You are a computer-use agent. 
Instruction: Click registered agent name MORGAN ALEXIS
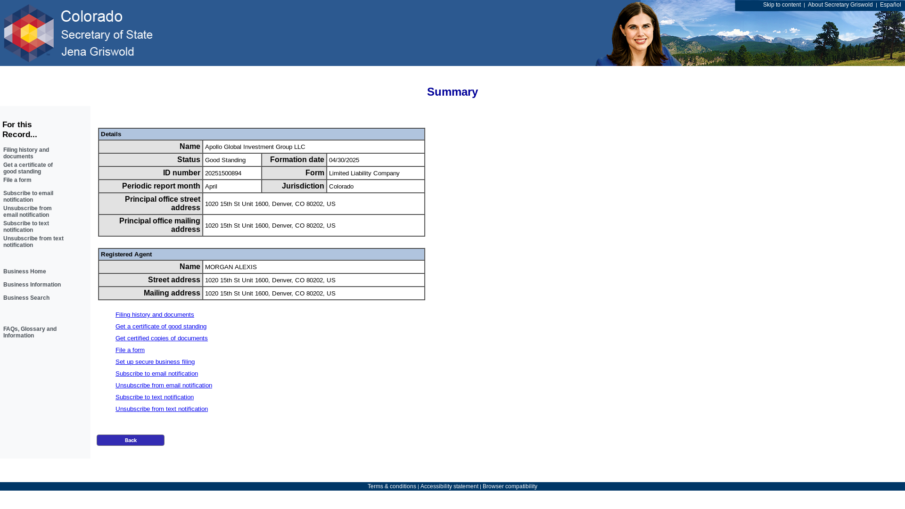[x=231, y=267]
